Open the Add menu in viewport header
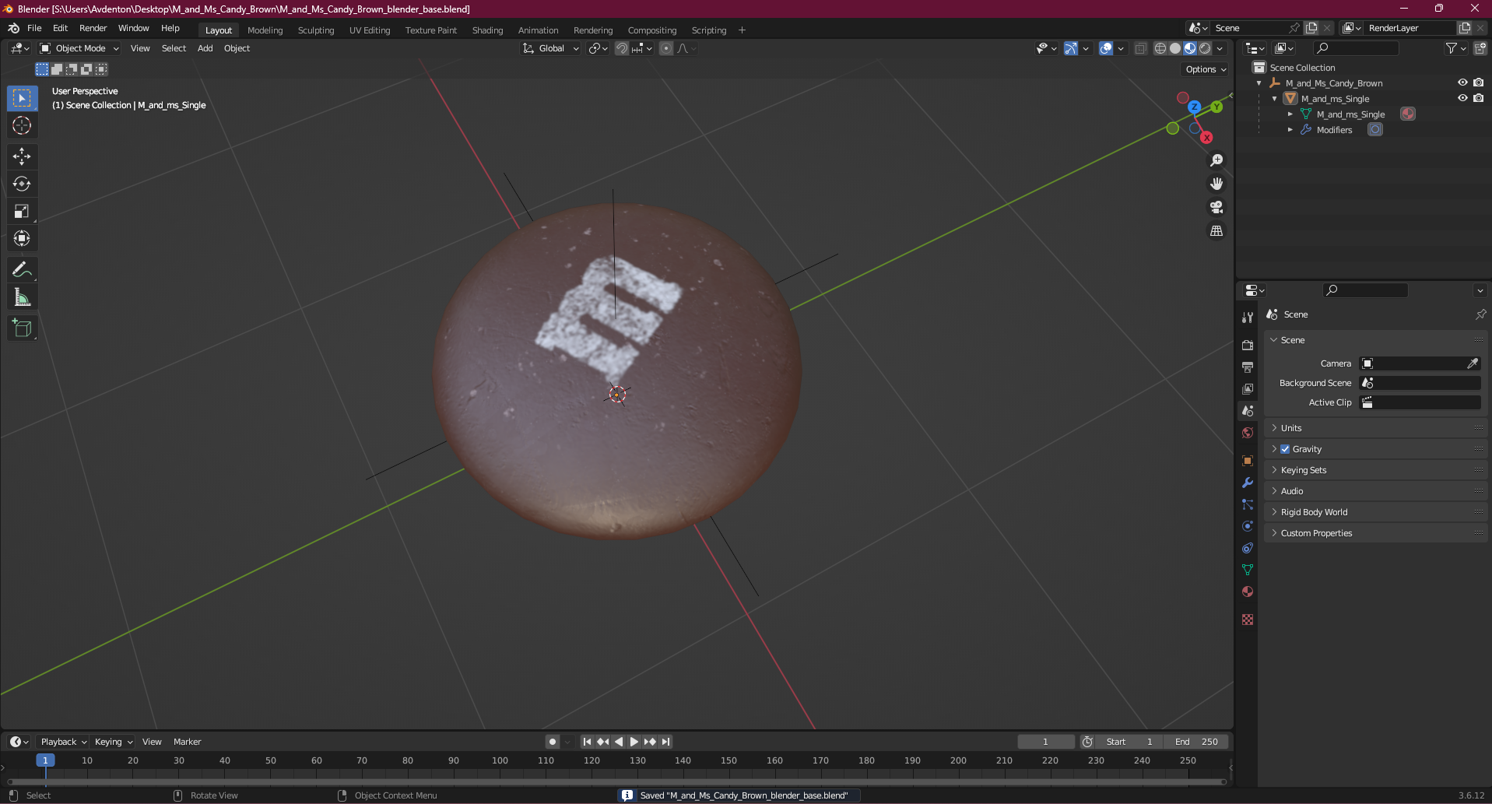This screenshot has width=1492, height=804. pyautogui.click(x=205, y=48)
